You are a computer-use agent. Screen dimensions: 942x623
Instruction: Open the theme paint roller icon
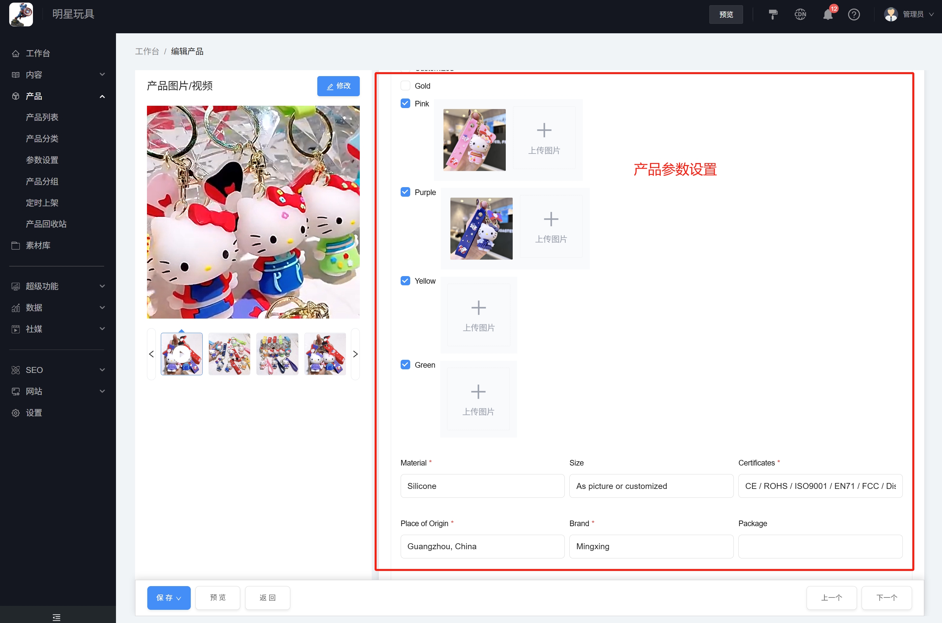[x=773, y=15]
